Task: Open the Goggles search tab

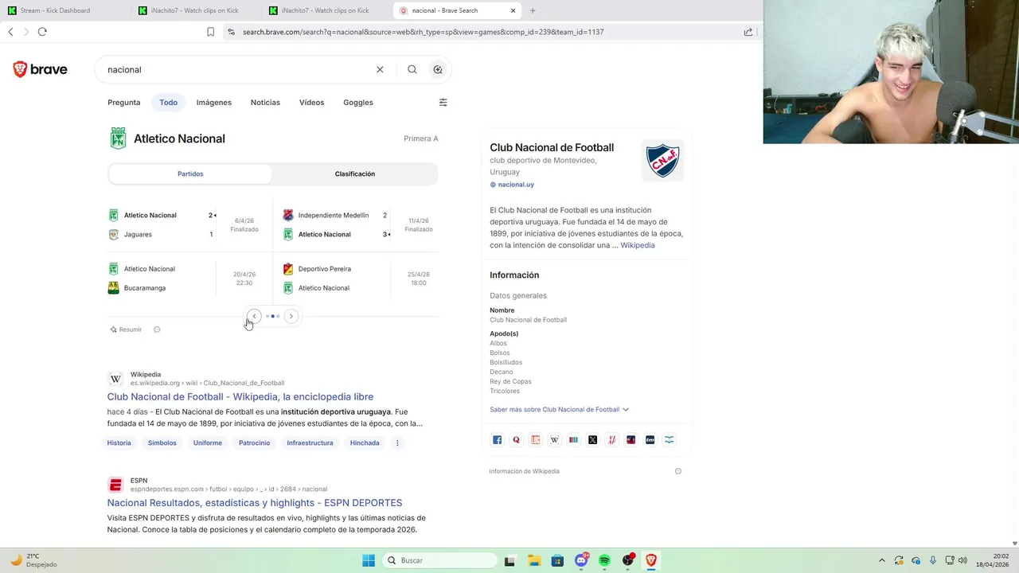Action: point(358,102)
